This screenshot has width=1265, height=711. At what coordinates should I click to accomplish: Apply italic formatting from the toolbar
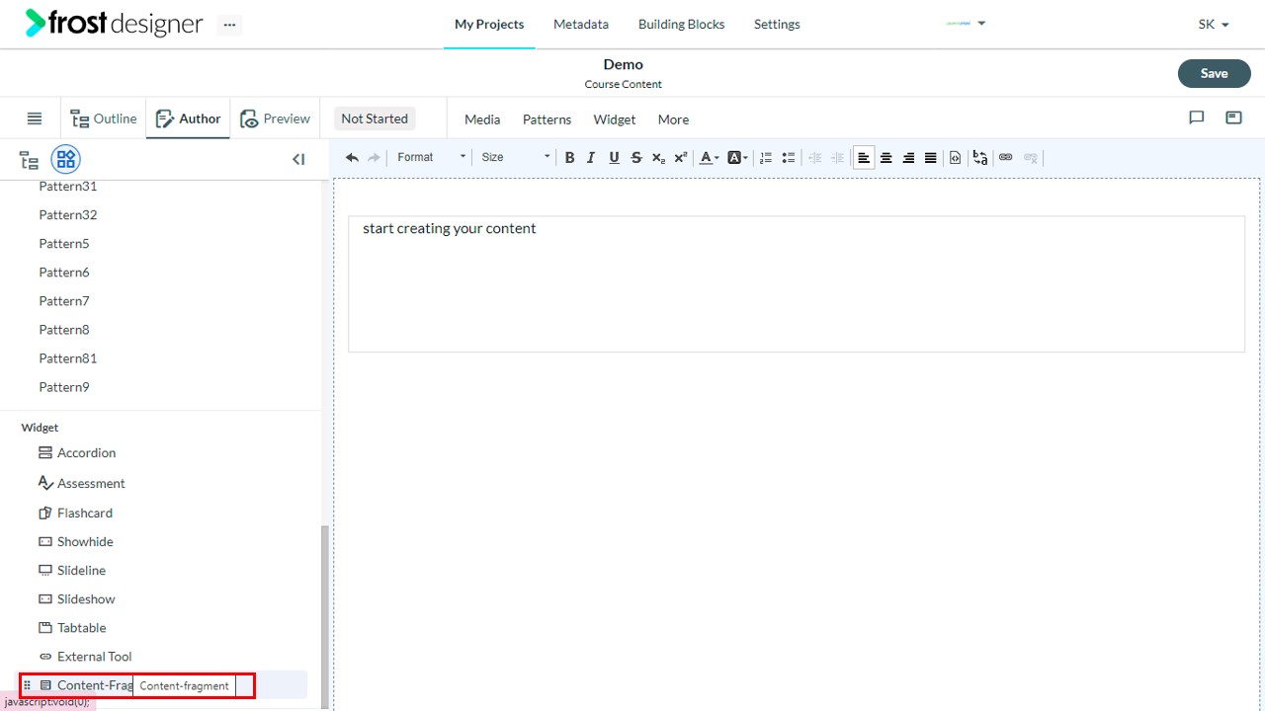coord(591,157)
